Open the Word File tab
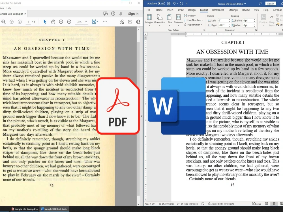Screen dimensions: 283x212 [148, 10]
